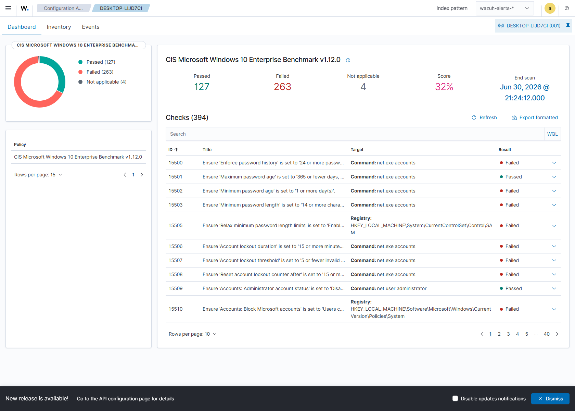Expand check 15510 details
Screen dimensions: 575x411
pos(554,309)
